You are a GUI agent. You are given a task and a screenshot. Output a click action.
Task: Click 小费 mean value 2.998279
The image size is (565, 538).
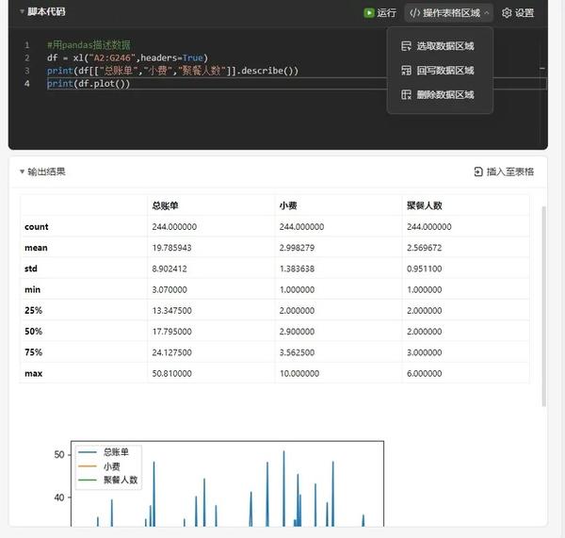point(297,248)
